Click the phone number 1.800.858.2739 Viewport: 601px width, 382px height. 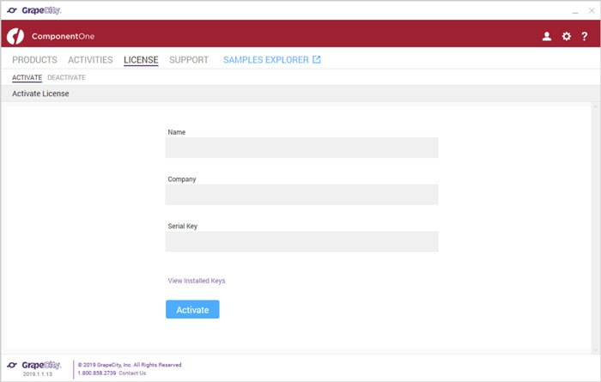tap(96, 373)
